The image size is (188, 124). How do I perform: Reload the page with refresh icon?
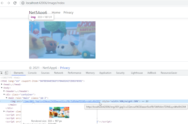(15, 3)
